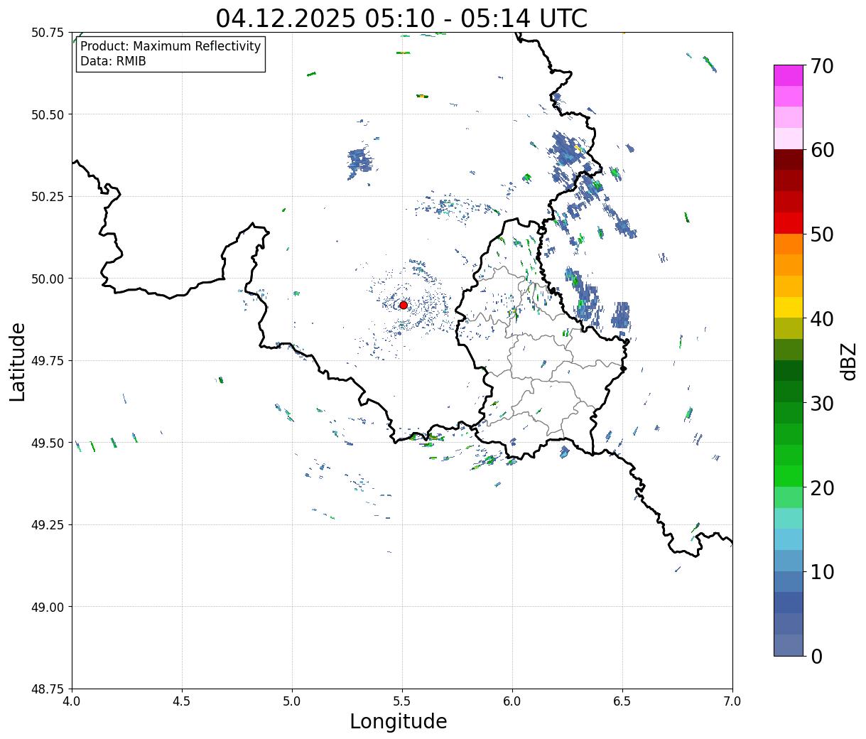This screenshot has height=739, width=866.
Task: Click the longitude tick label 4.0
Action: coord(72,701)
